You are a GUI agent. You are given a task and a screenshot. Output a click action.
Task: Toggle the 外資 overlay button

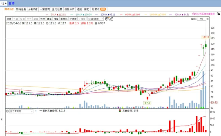[x=16, y=19]
